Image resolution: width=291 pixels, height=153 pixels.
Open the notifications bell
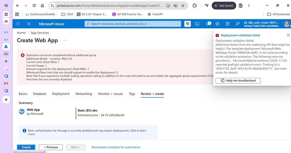[208, 24]
